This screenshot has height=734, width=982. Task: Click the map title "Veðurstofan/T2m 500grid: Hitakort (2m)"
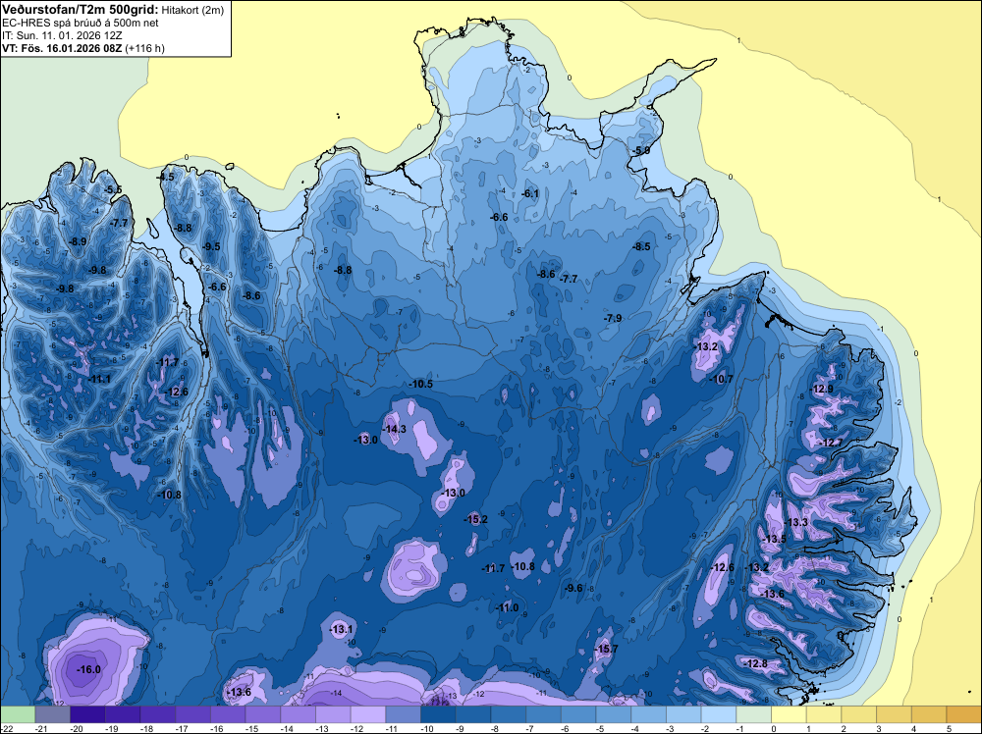pos(113,10)
